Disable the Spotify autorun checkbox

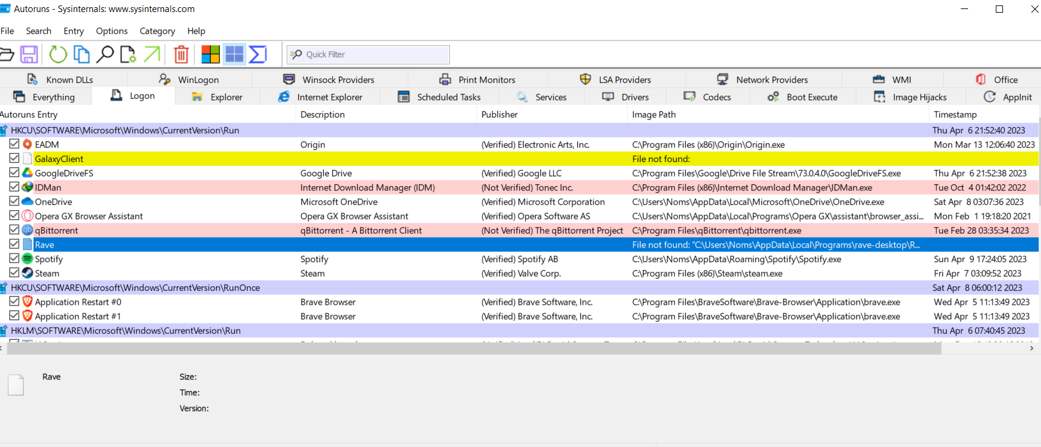(14, 258)
